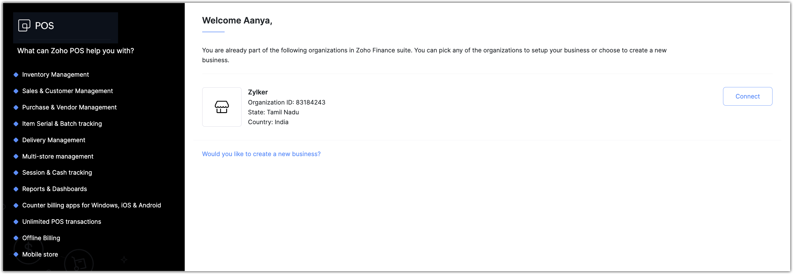Click the Inventory Management bullet diamond
This screenshot has width=793, height=274.
point(16,75)
